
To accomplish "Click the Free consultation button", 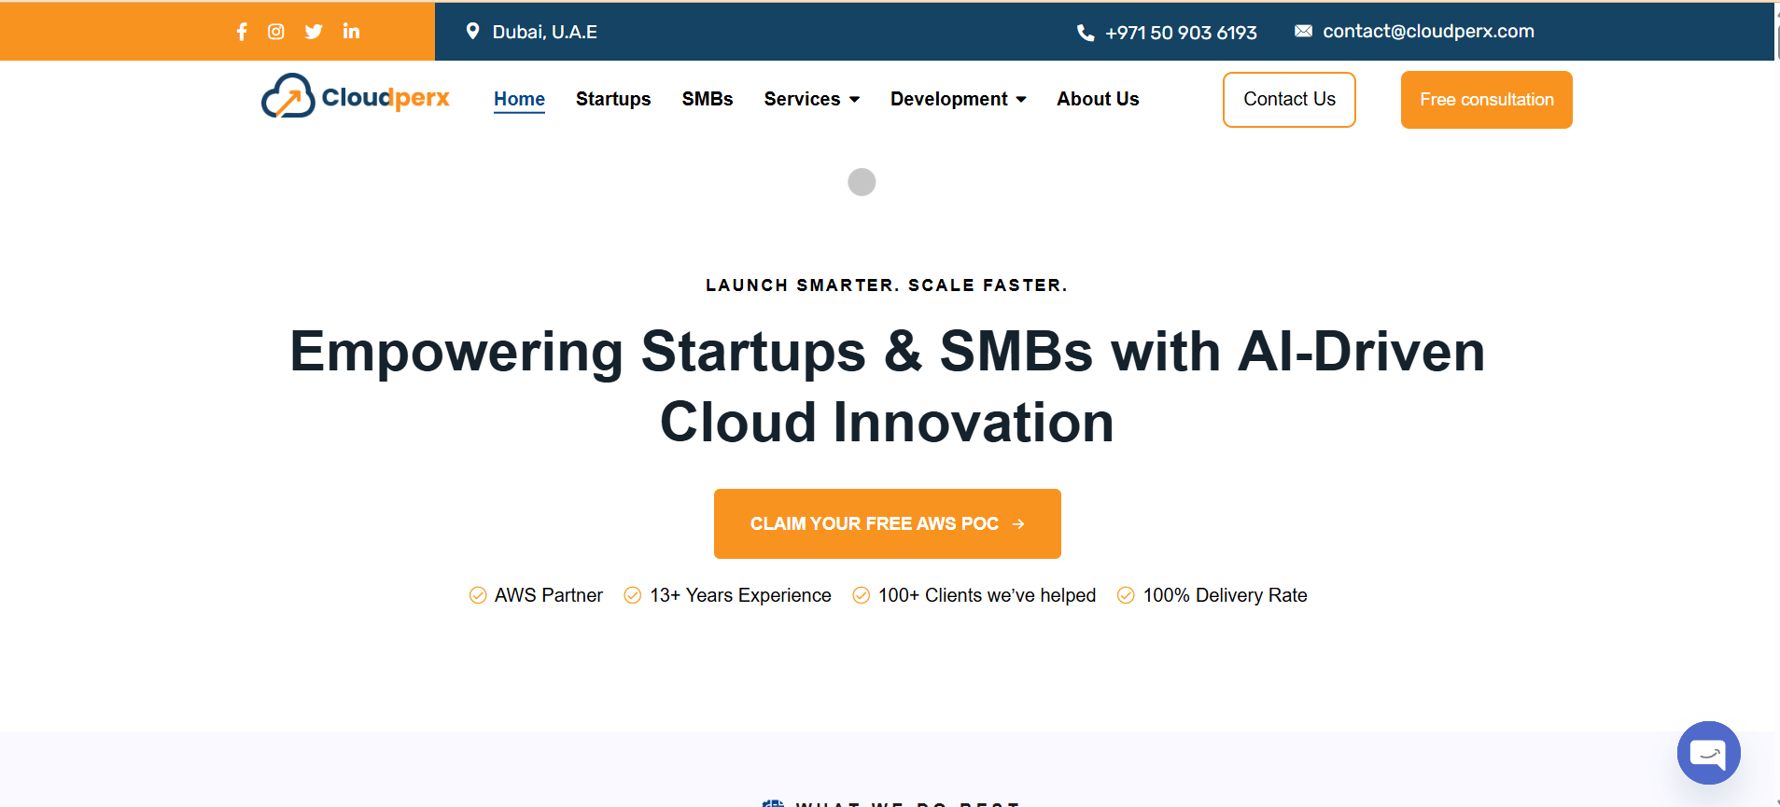I will pyautogui.click(x=1486, y=100).
